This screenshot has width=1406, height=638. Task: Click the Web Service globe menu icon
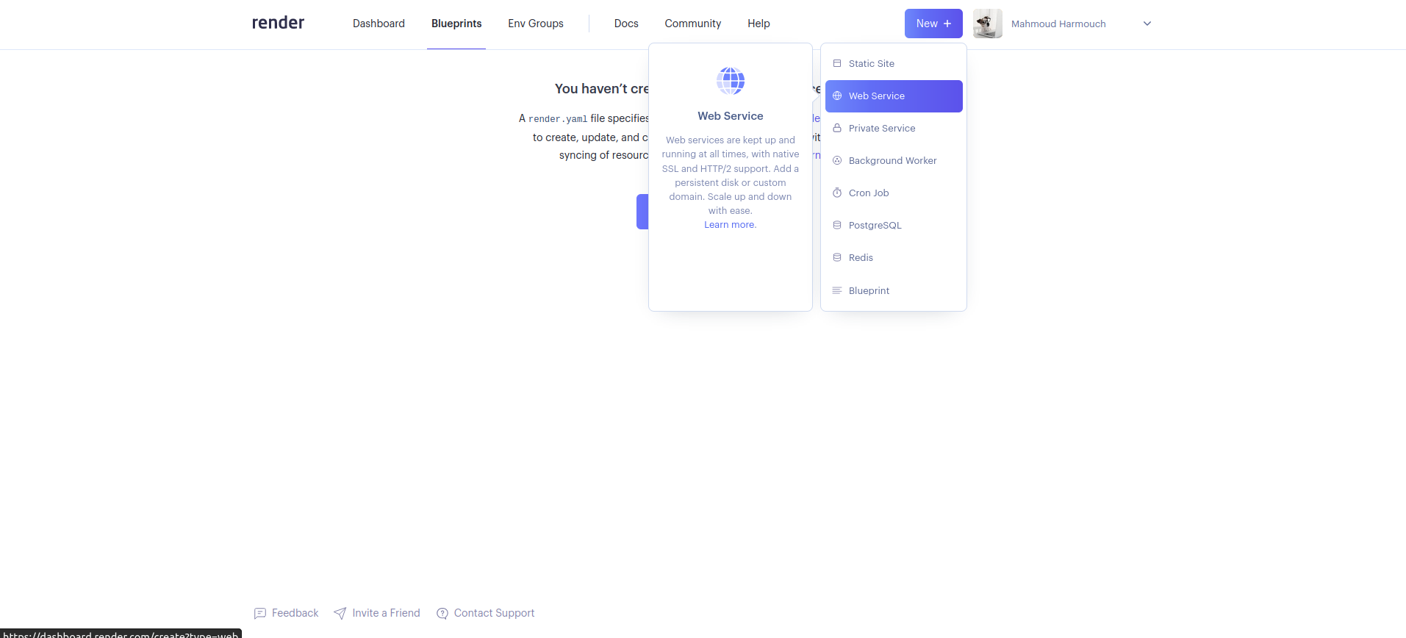click(836, 96)
